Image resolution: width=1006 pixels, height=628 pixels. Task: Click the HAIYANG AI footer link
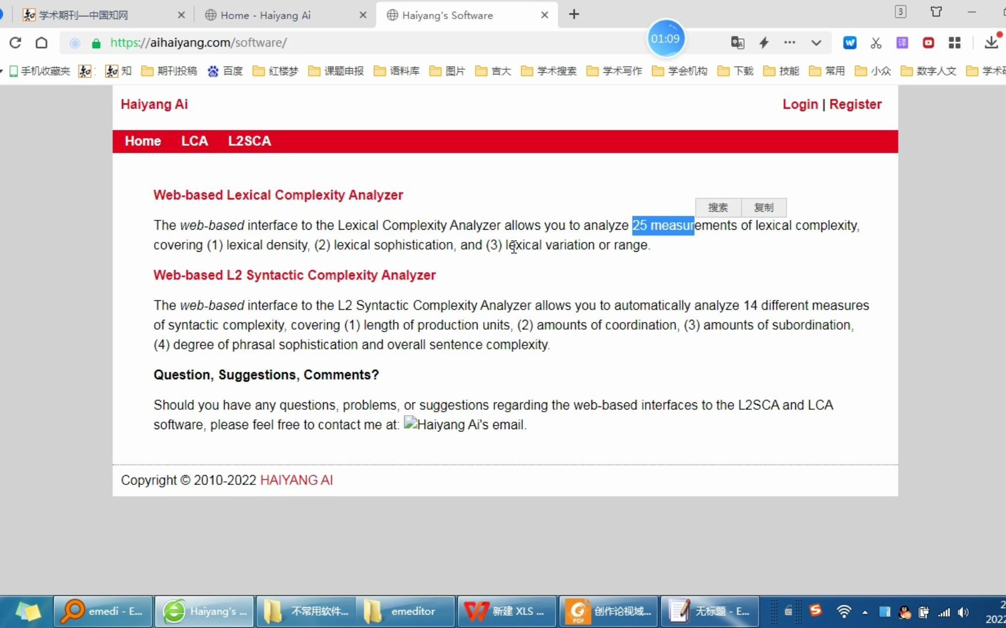coord(296,480)
